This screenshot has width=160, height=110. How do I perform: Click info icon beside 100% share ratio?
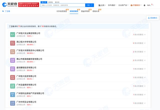click(32, 36)
